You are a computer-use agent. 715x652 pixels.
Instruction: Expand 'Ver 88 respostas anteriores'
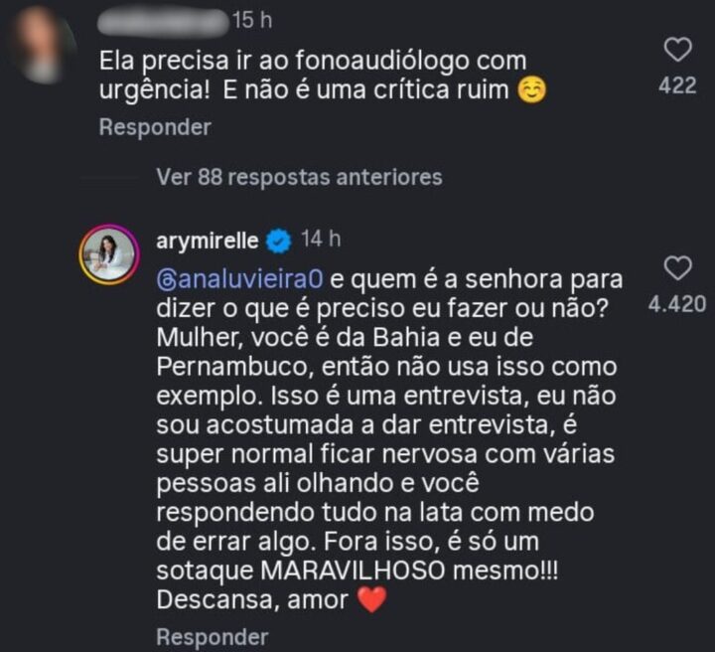point(299,177)
